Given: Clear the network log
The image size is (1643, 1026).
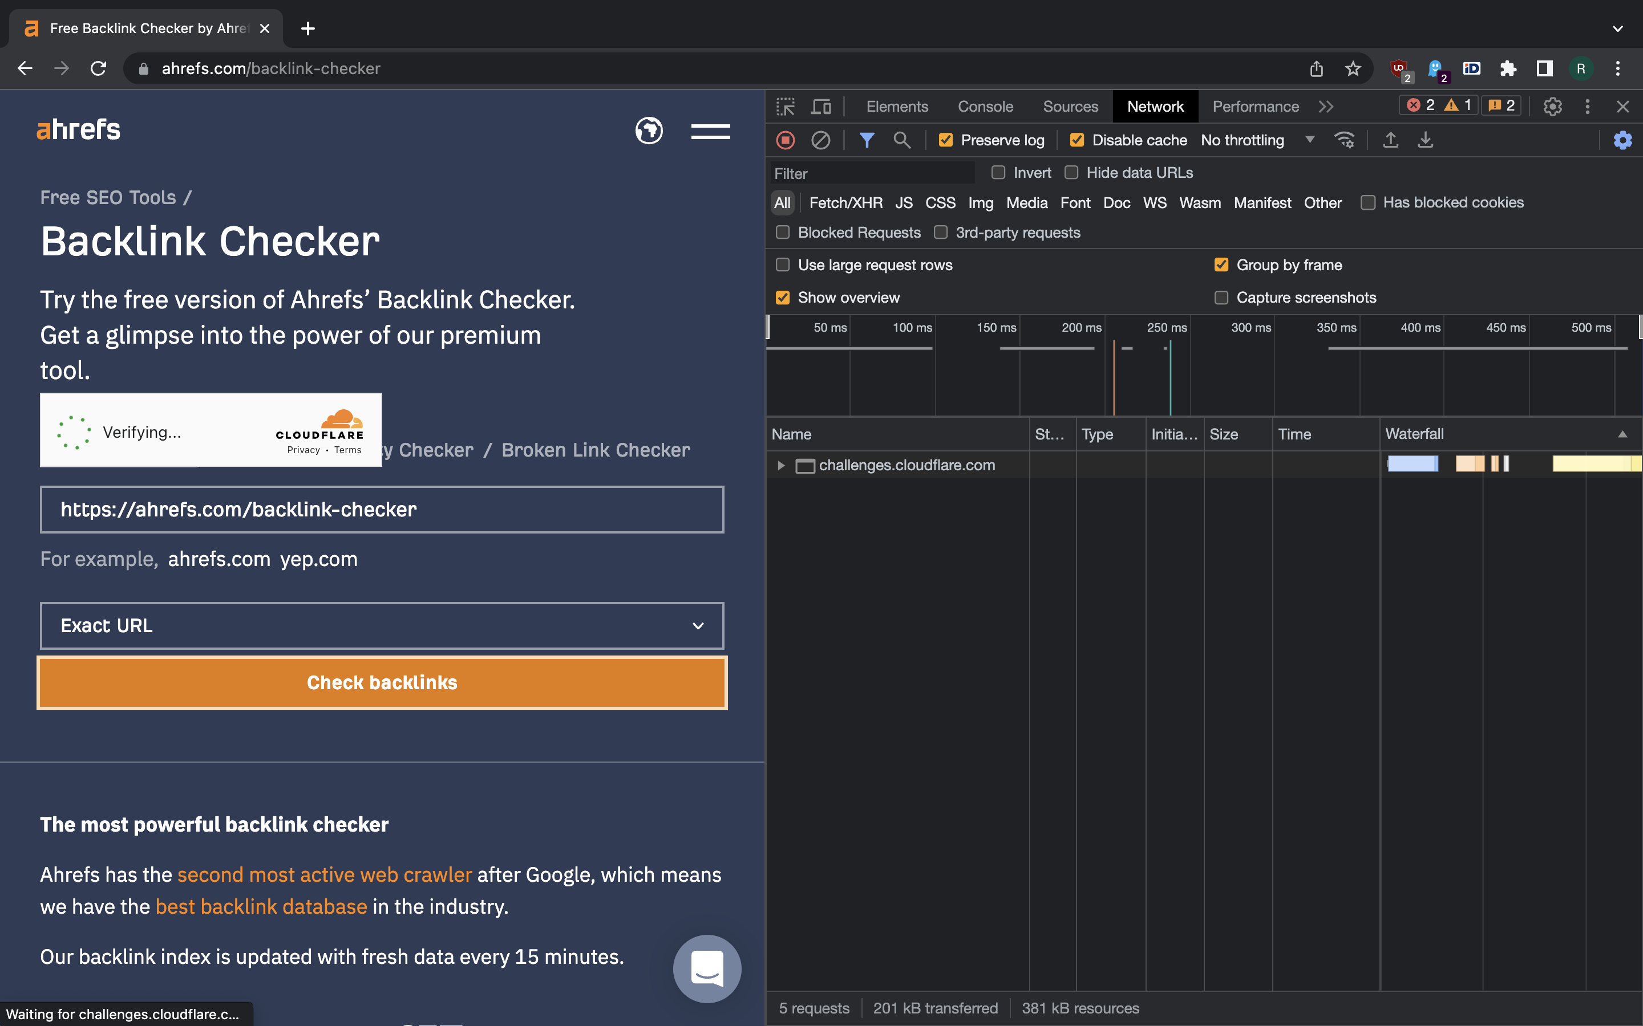Looking at the screenshot, I should pyautogui.click(x=821, y=140).
